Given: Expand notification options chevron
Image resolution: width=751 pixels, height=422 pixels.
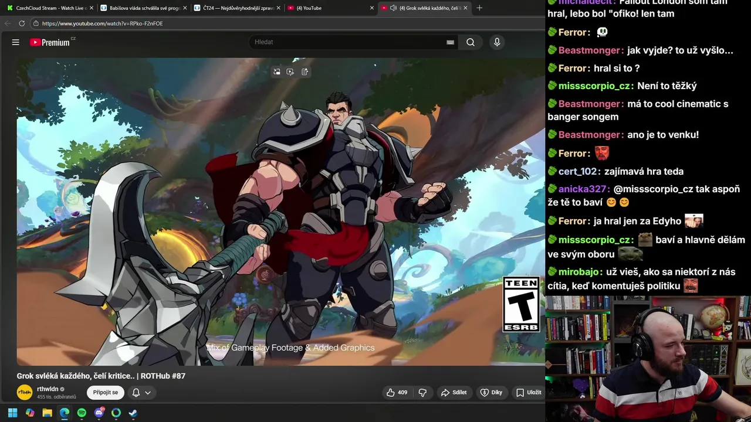Looking at the screenshot, I should (x=148, y=393).
